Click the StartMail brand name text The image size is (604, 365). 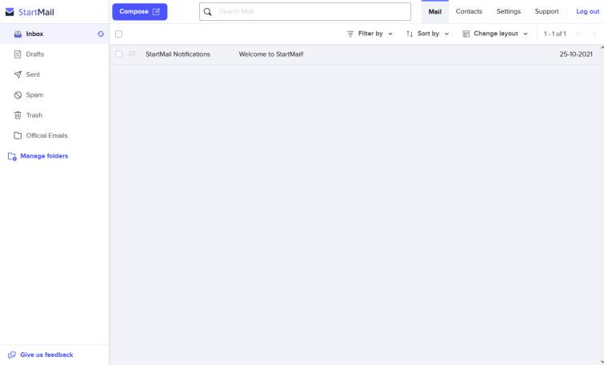click(36, 12)
